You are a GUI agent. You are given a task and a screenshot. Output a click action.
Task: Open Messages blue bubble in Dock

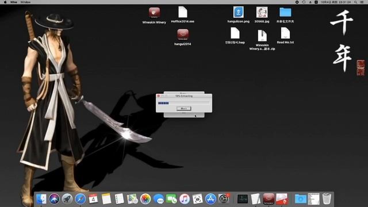(159, 199)
